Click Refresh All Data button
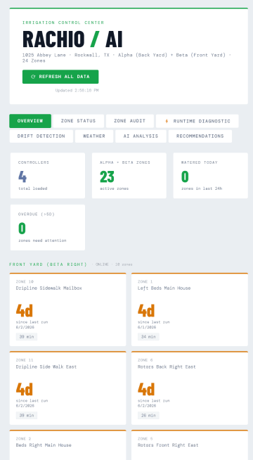 pyautogui.click(x=60, y=77)
